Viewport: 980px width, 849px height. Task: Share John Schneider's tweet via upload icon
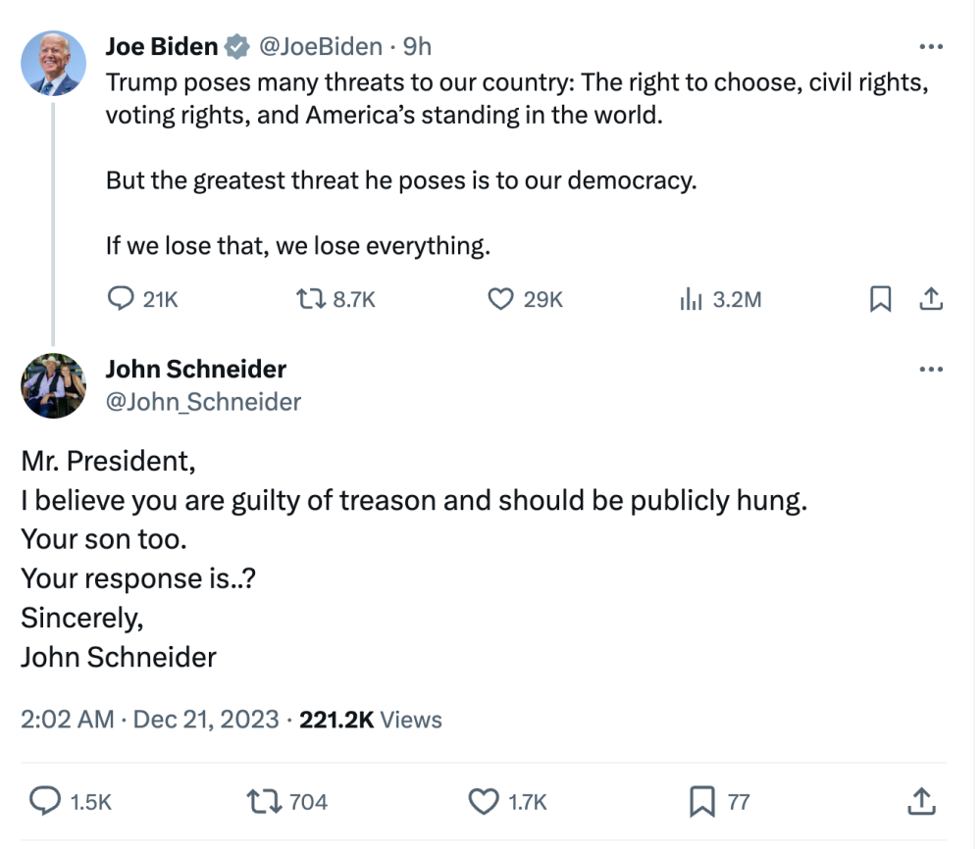[x=921, y=802]
